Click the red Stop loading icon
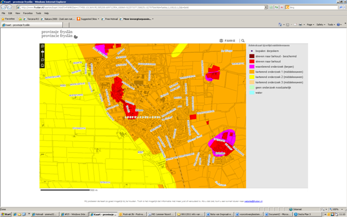Viewport: 347px width, 217px height. pyautogui.click(x=282, y=7)
